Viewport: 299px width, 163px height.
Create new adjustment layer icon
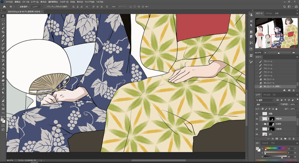click(281, 139)
